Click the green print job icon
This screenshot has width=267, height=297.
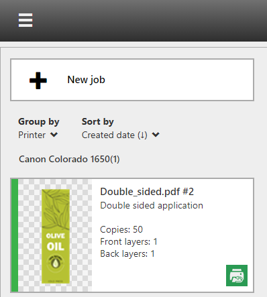click(x=237, y=276)
